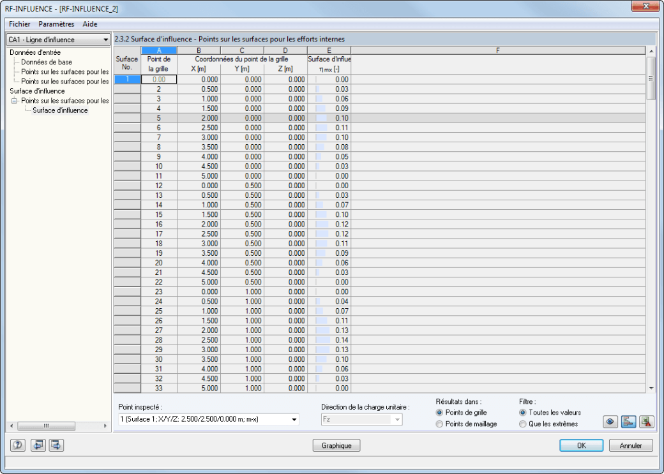Click the influence value 0.08 in row 8
664x474 pixels.
[329, 147]
